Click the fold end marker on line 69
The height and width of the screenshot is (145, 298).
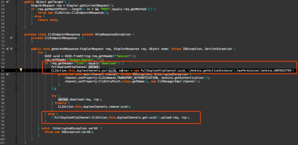coord(16,27)
